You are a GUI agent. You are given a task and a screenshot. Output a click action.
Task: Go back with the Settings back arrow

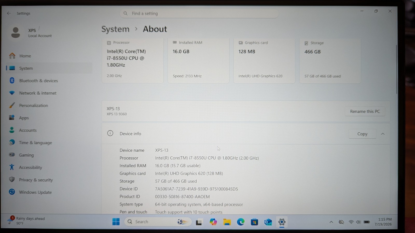9,13
